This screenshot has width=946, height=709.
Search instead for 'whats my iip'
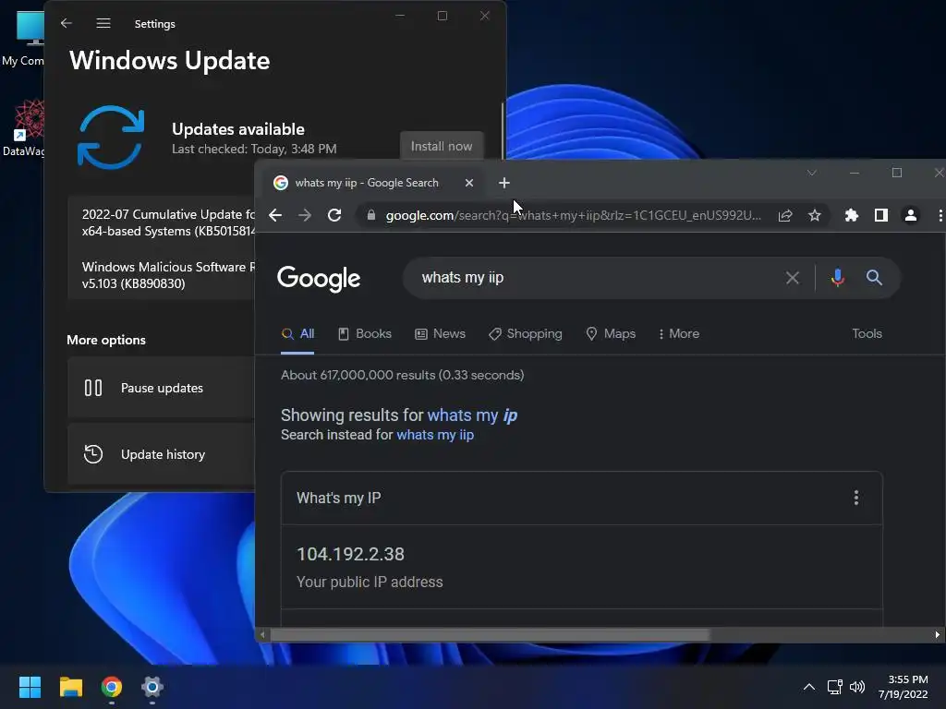tap(435, 435)
